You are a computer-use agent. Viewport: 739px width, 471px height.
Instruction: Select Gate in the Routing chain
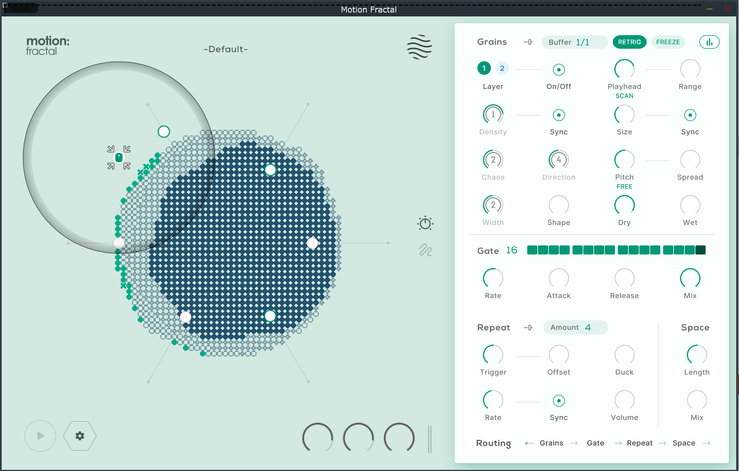click(596, 443)
